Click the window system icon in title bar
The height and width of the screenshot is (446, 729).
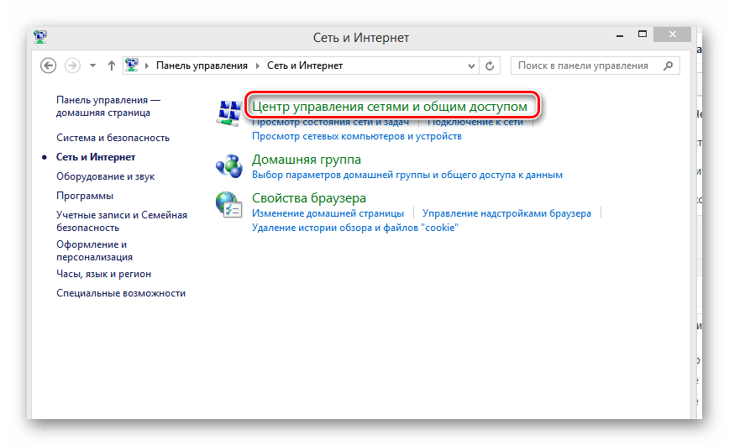(x=39, y=37)
